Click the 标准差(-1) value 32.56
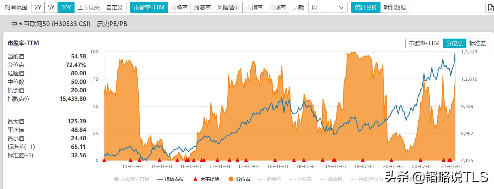The width and height of the screenshot is (494, 189). coord(79,155)
